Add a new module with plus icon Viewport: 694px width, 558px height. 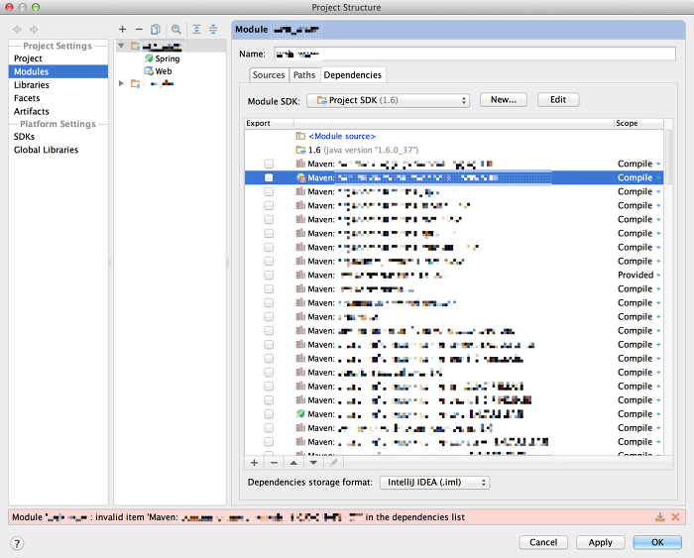123,29
